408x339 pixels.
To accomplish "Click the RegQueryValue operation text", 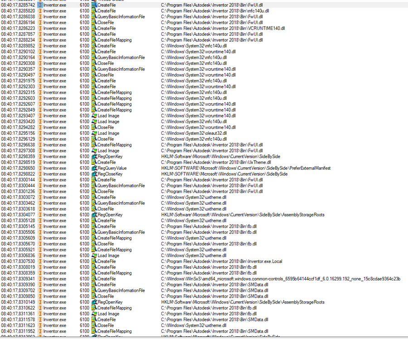I will [x=112, y=168].
